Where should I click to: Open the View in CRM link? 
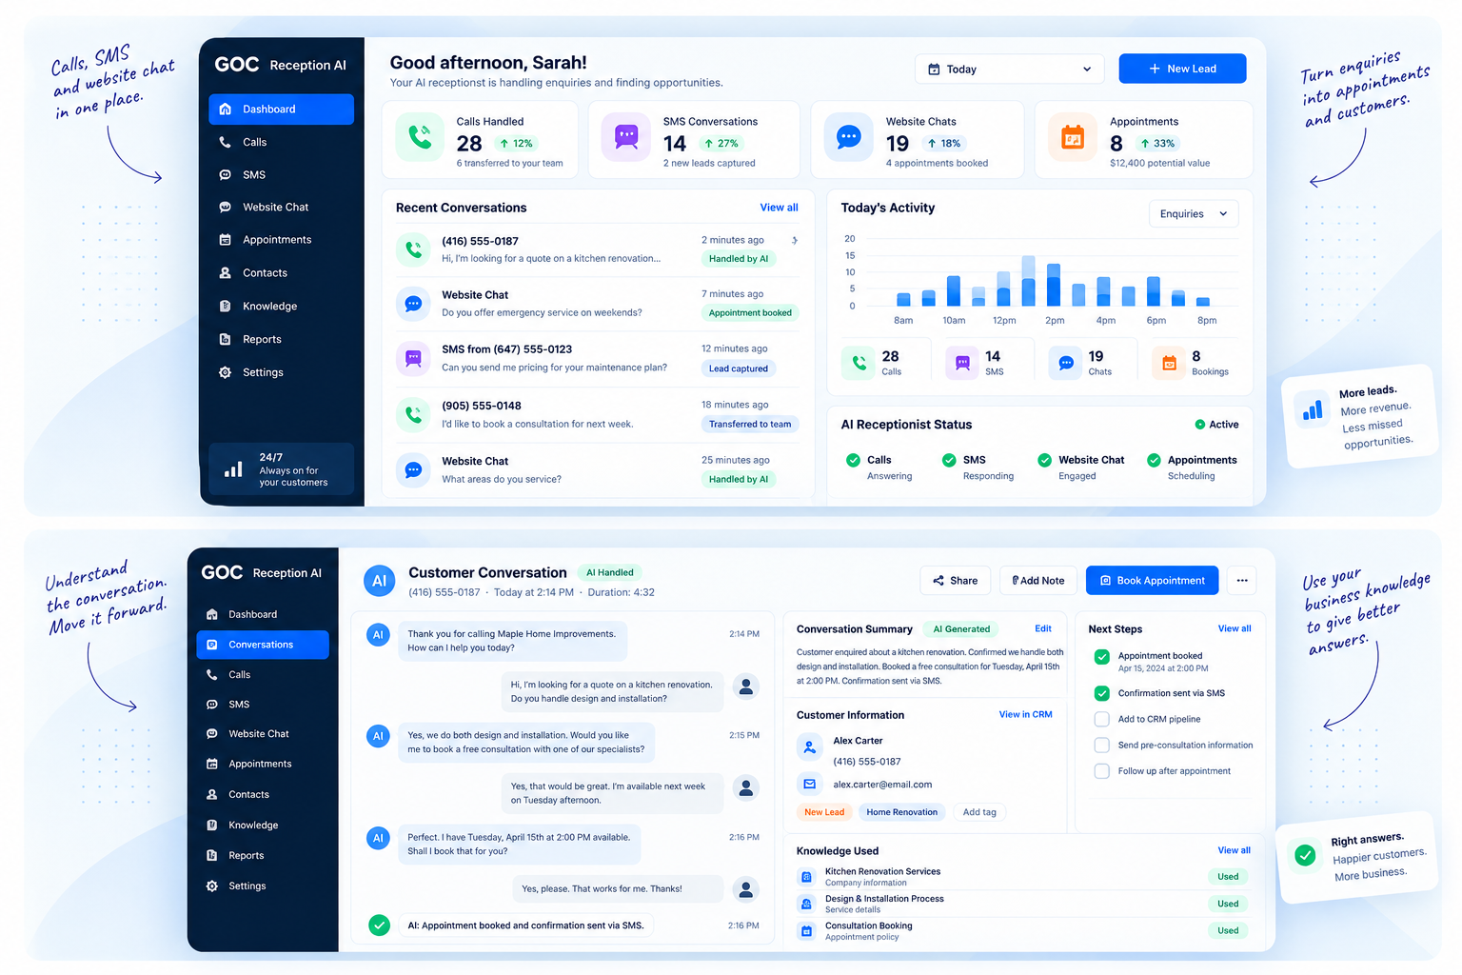1025,714
